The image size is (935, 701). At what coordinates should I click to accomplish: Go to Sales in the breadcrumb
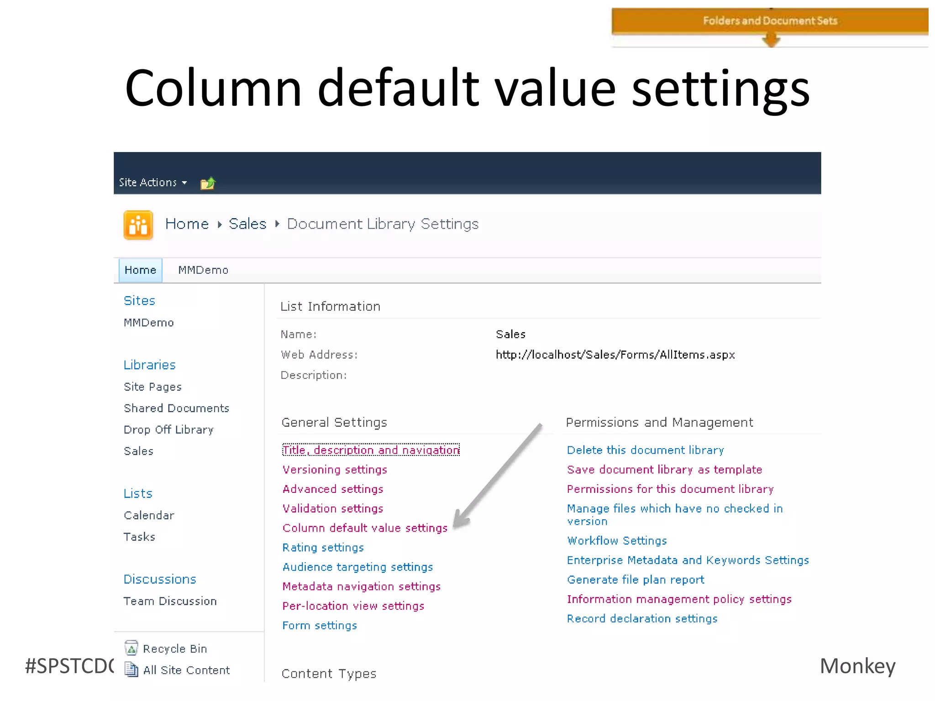pos(247,224)
